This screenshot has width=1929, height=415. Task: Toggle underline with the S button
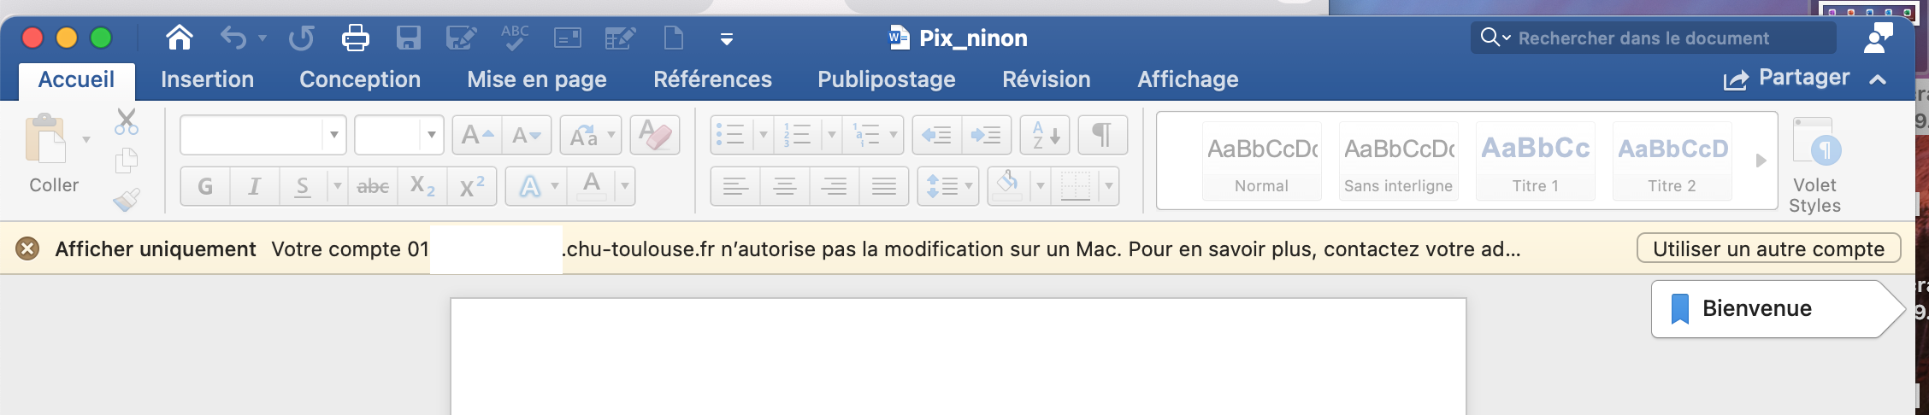tap(303, 186)
